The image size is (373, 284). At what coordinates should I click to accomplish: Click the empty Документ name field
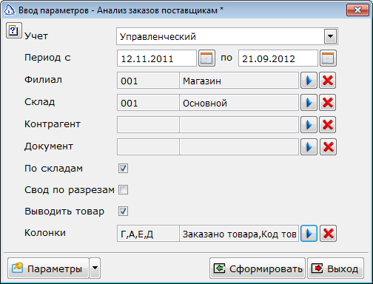(239, 147)
